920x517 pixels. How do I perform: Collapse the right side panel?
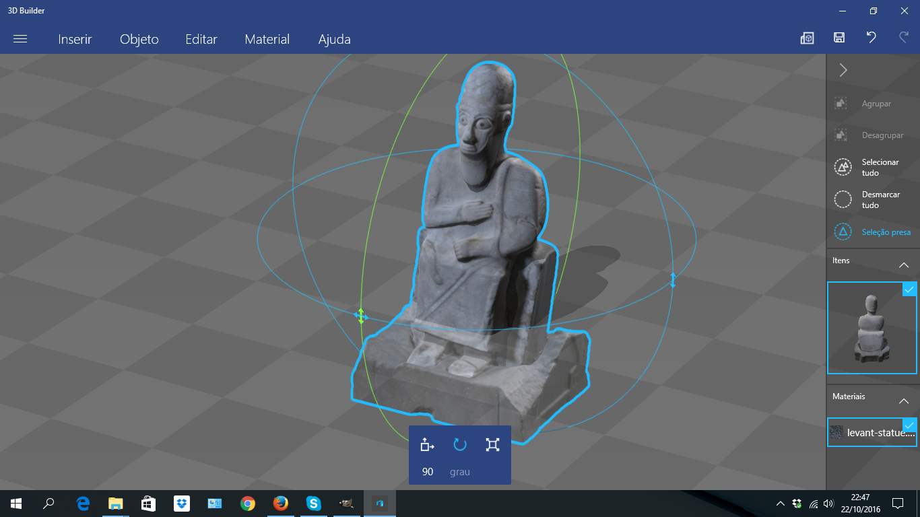point(843,70)
